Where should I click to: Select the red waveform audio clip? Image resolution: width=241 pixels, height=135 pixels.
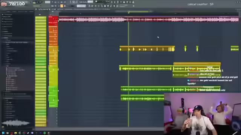click(x=149, y=19)
